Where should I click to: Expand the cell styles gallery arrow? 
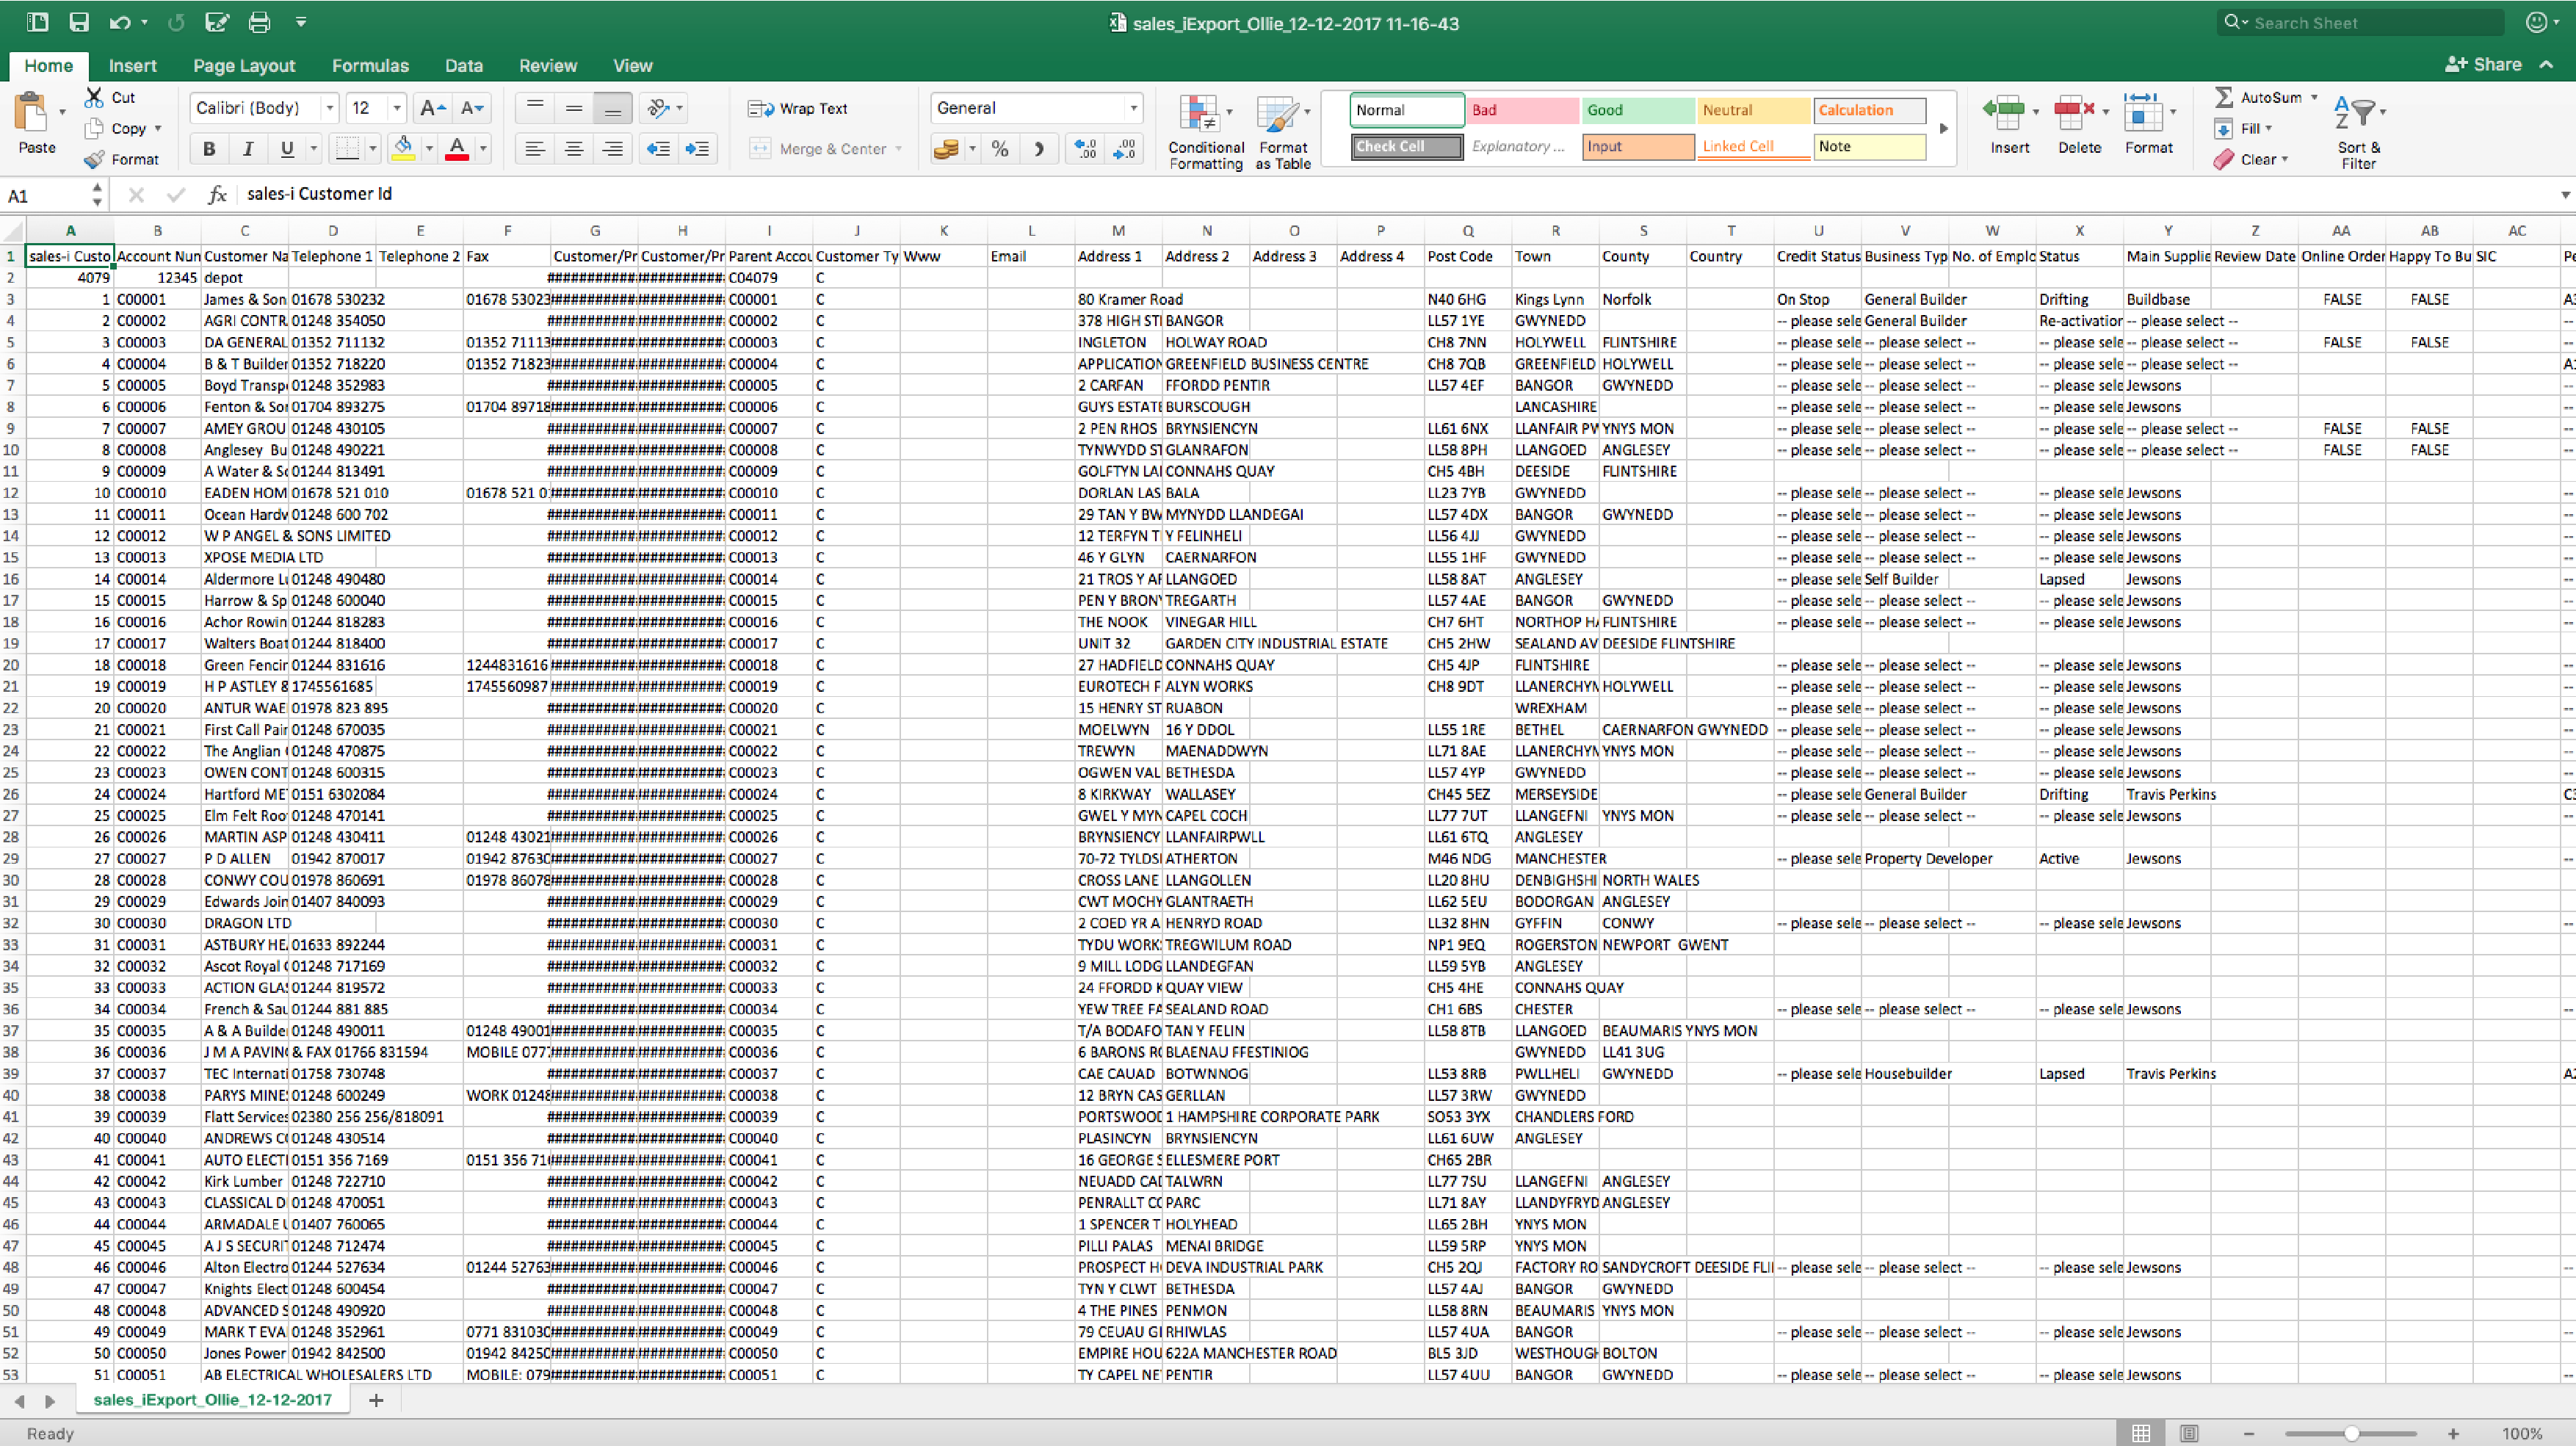(x=1944, y=128)
